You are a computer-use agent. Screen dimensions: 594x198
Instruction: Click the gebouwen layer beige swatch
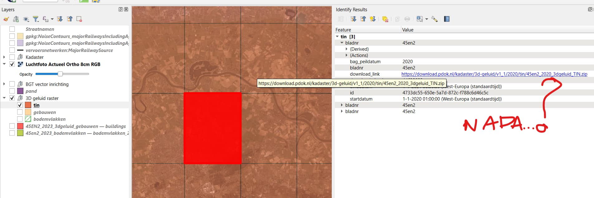click(x=28, y=112)
